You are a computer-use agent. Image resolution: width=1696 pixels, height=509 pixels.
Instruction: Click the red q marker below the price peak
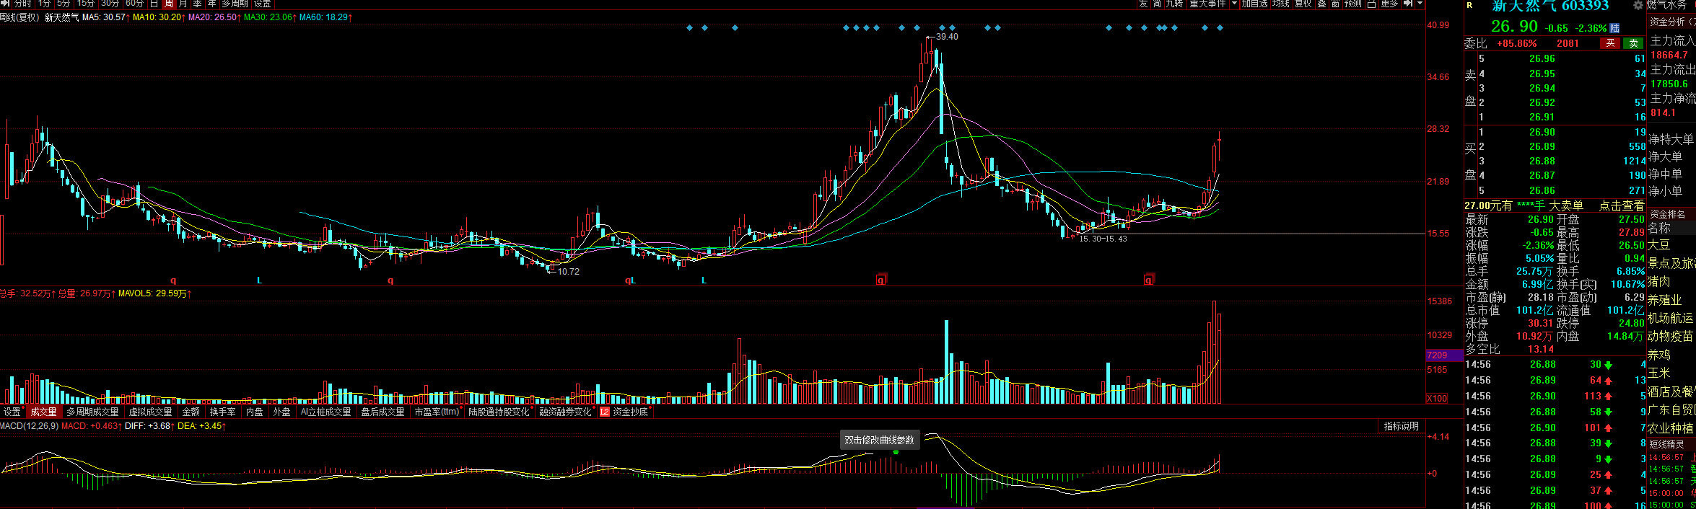tap(880, 280)
